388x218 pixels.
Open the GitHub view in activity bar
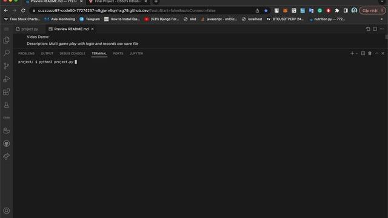[x=7, y=144]
